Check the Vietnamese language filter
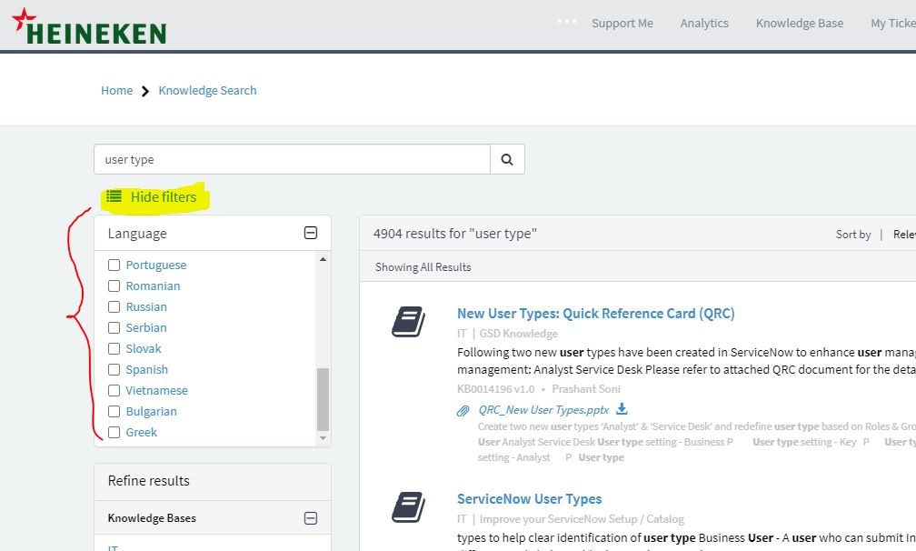The width and height of the screenshot is (916, 551). [x=114, y=390]
